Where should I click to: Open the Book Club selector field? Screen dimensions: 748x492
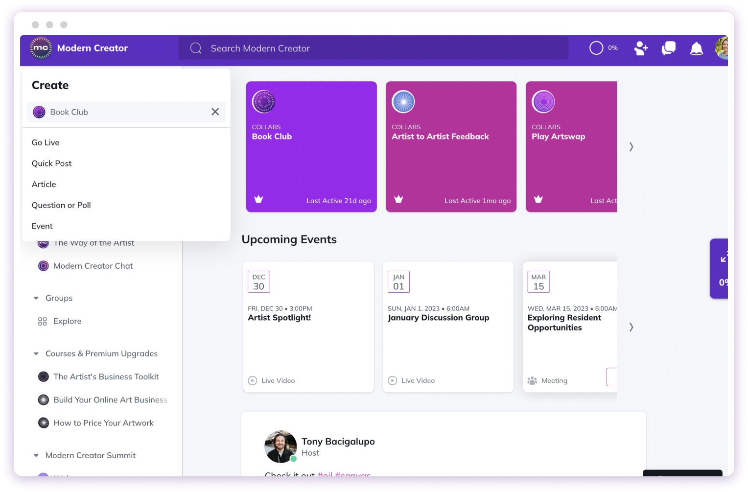tap(126, 112)
